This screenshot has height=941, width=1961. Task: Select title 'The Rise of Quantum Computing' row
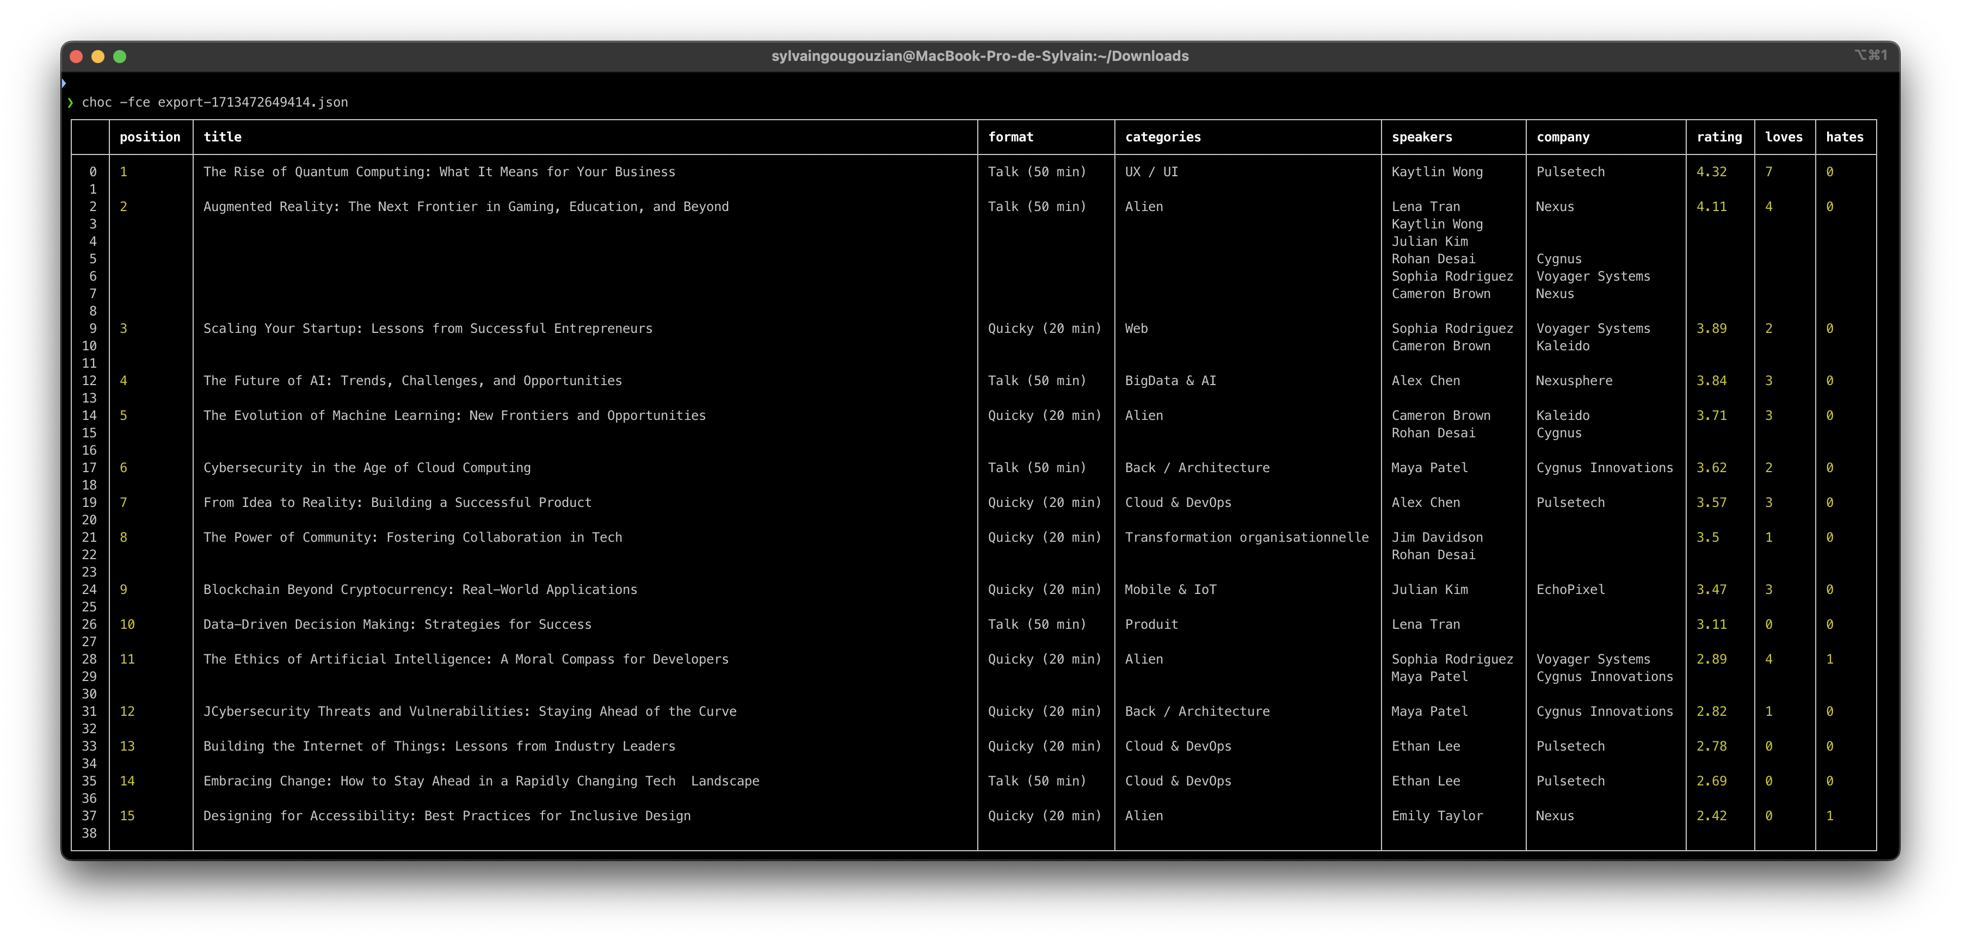click(439, 172)
